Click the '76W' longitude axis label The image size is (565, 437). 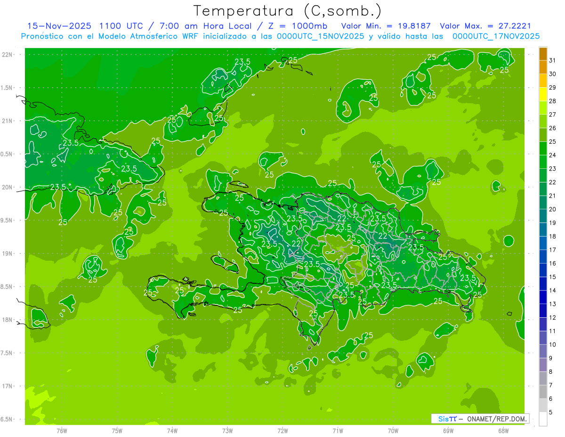(62, 431)
